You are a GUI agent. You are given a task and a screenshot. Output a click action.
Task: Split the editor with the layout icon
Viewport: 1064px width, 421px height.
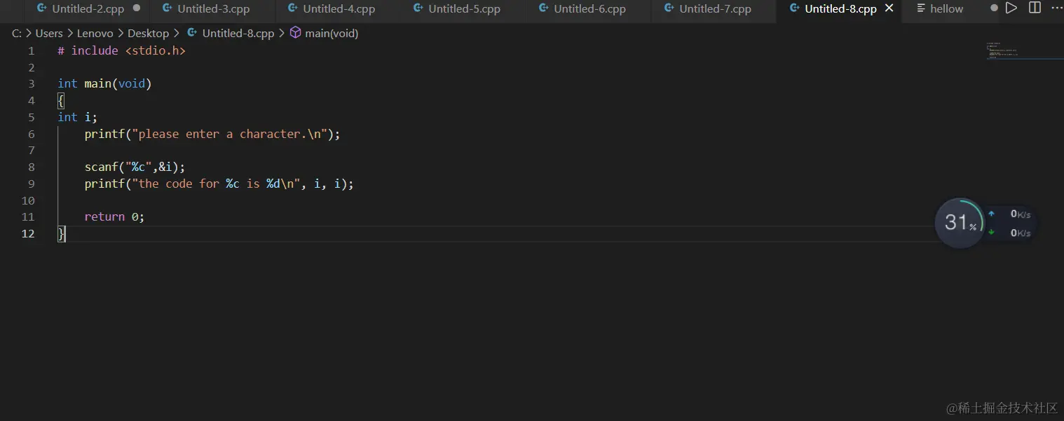1035,8
